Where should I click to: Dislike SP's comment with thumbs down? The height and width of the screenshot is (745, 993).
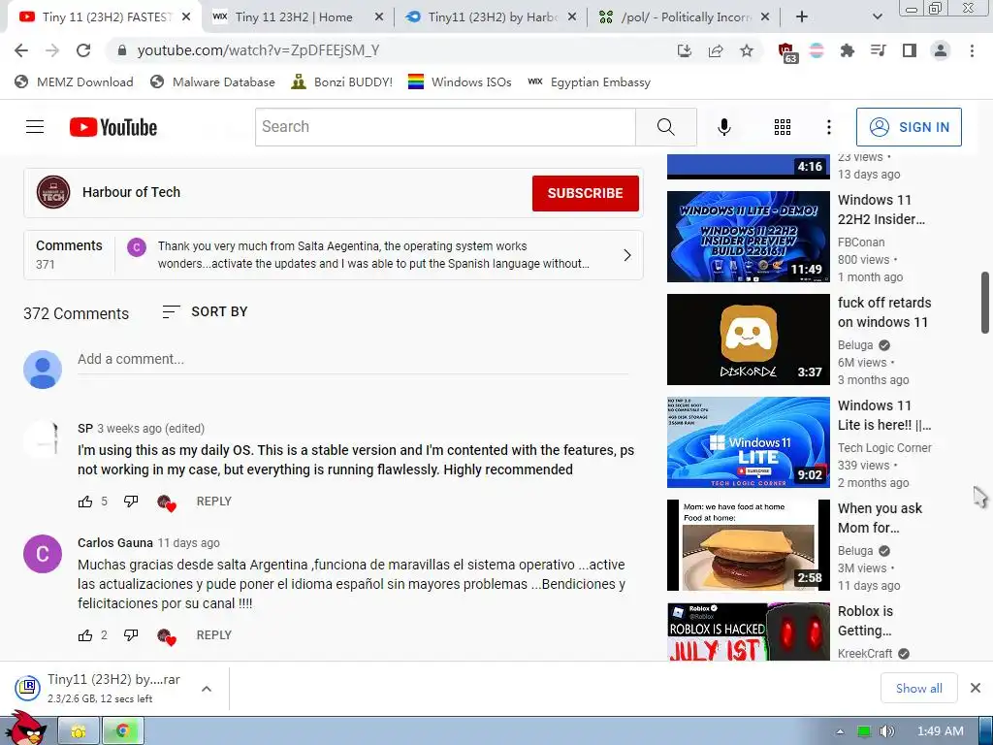131,502
